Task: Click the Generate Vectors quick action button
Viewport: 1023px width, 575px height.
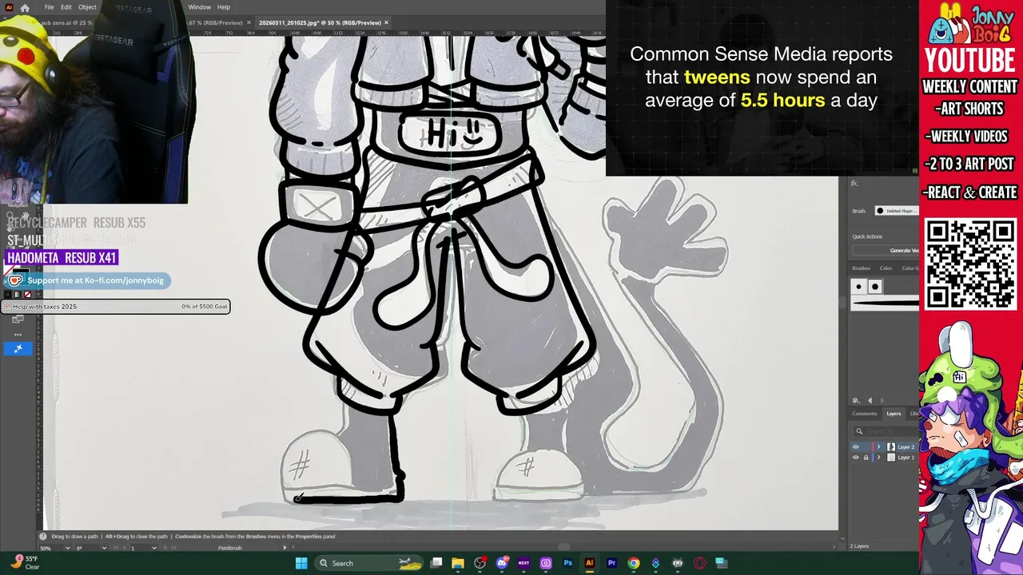Action: tap(887, 251)
